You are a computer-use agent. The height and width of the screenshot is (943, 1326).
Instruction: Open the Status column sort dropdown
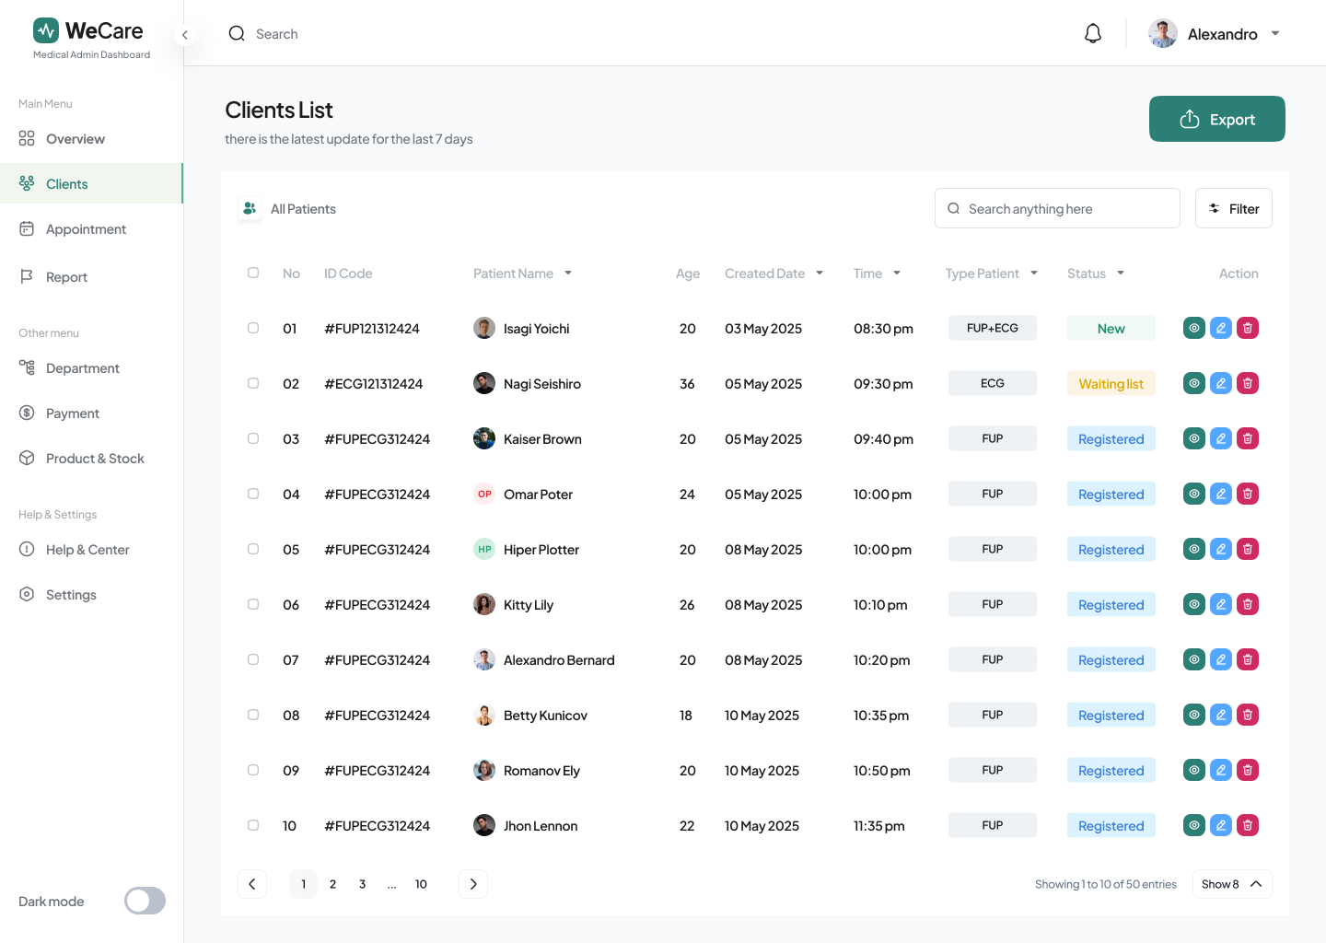1121,274
